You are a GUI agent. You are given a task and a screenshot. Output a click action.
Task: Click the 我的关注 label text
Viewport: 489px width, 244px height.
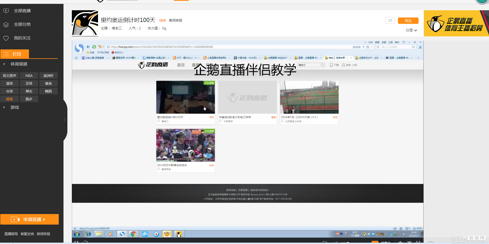pos(22,38)
